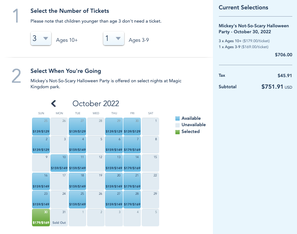Image resolution: width=297 pixels, height=234 pixels.
Task: Select Friday October 21 date
Action: click(132, 181)
